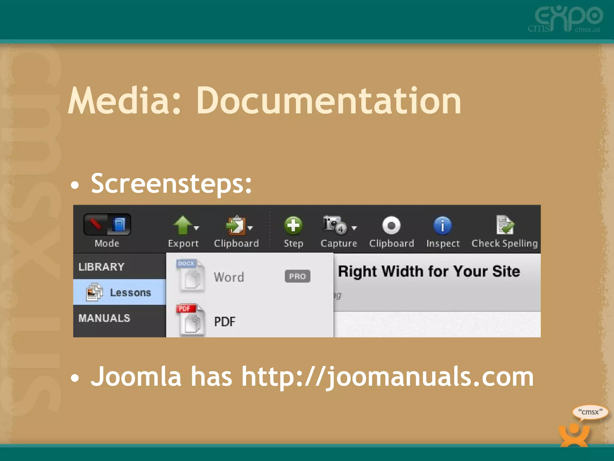
Task: Click the round white Clipboard capture icon
Action: click(391, 225)
